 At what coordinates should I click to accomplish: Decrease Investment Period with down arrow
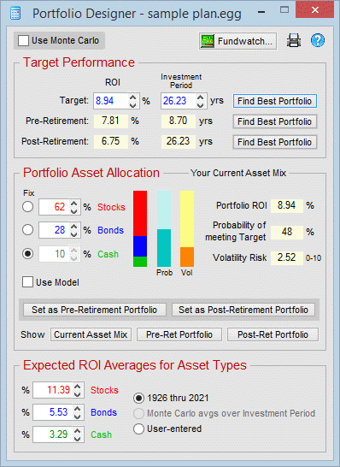click(201, 105)
